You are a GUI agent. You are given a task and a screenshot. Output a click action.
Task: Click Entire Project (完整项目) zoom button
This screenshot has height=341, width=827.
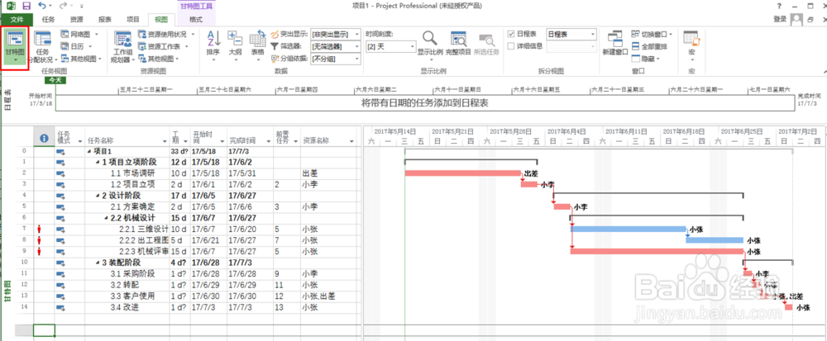click(x=458, y=45)
